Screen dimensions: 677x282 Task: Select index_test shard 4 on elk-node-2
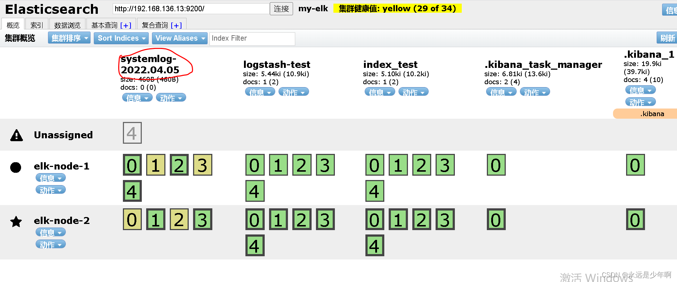click(375, 245)
